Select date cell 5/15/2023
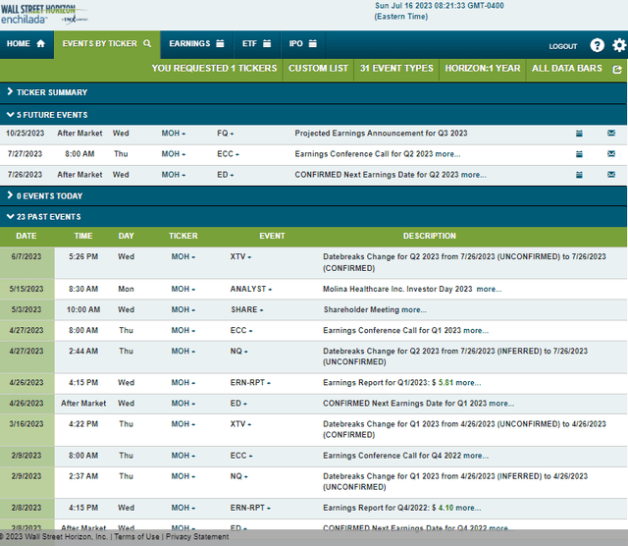The width and height of the screenshot is (628, 546). pos(26,289)
